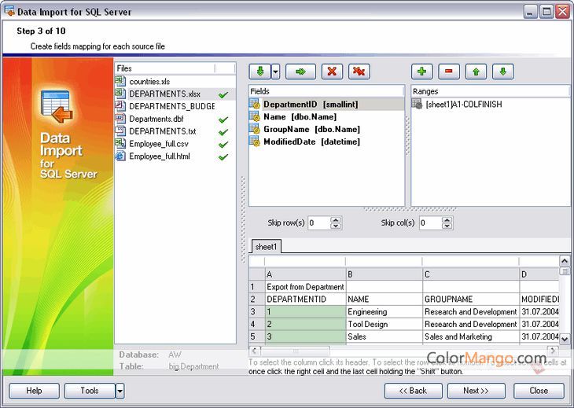
Task: Click the red X remove-mapping button
Action: point(332,72)
